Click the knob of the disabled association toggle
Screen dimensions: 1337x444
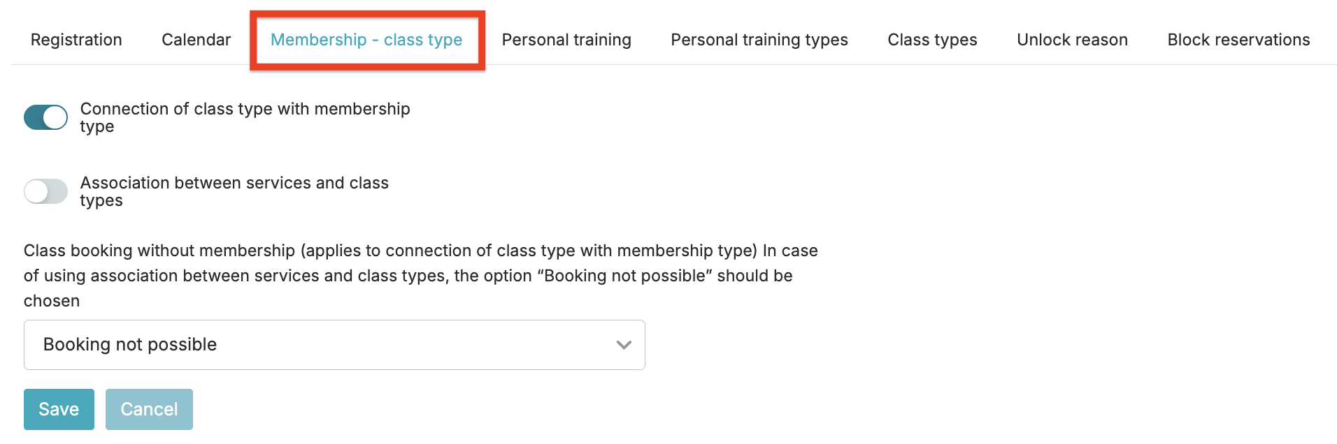tap(36, 191)
